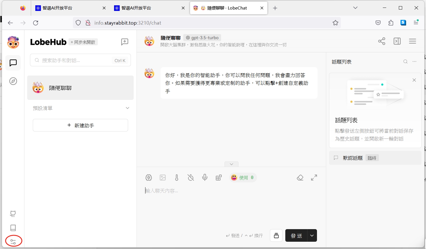The width and height of the screenshot is (426, 249).
Task: Expand input area to fullscreen
Action: (x=314, y=178)
